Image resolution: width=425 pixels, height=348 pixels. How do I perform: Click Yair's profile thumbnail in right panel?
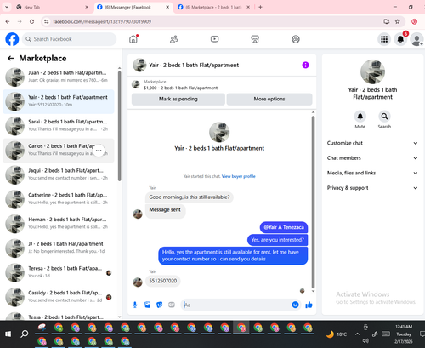(x=372, y=71)
